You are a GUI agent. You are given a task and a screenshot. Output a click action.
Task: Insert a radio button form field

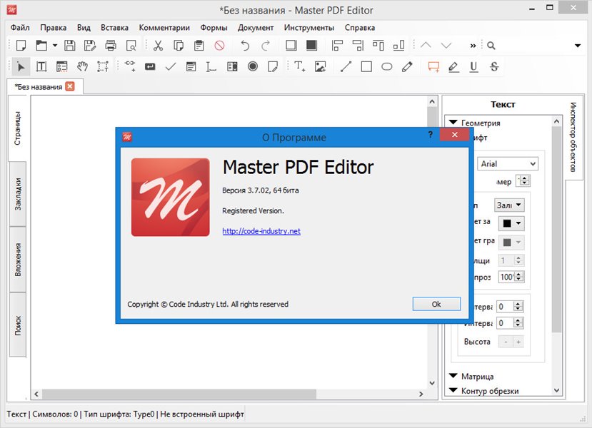253,67
